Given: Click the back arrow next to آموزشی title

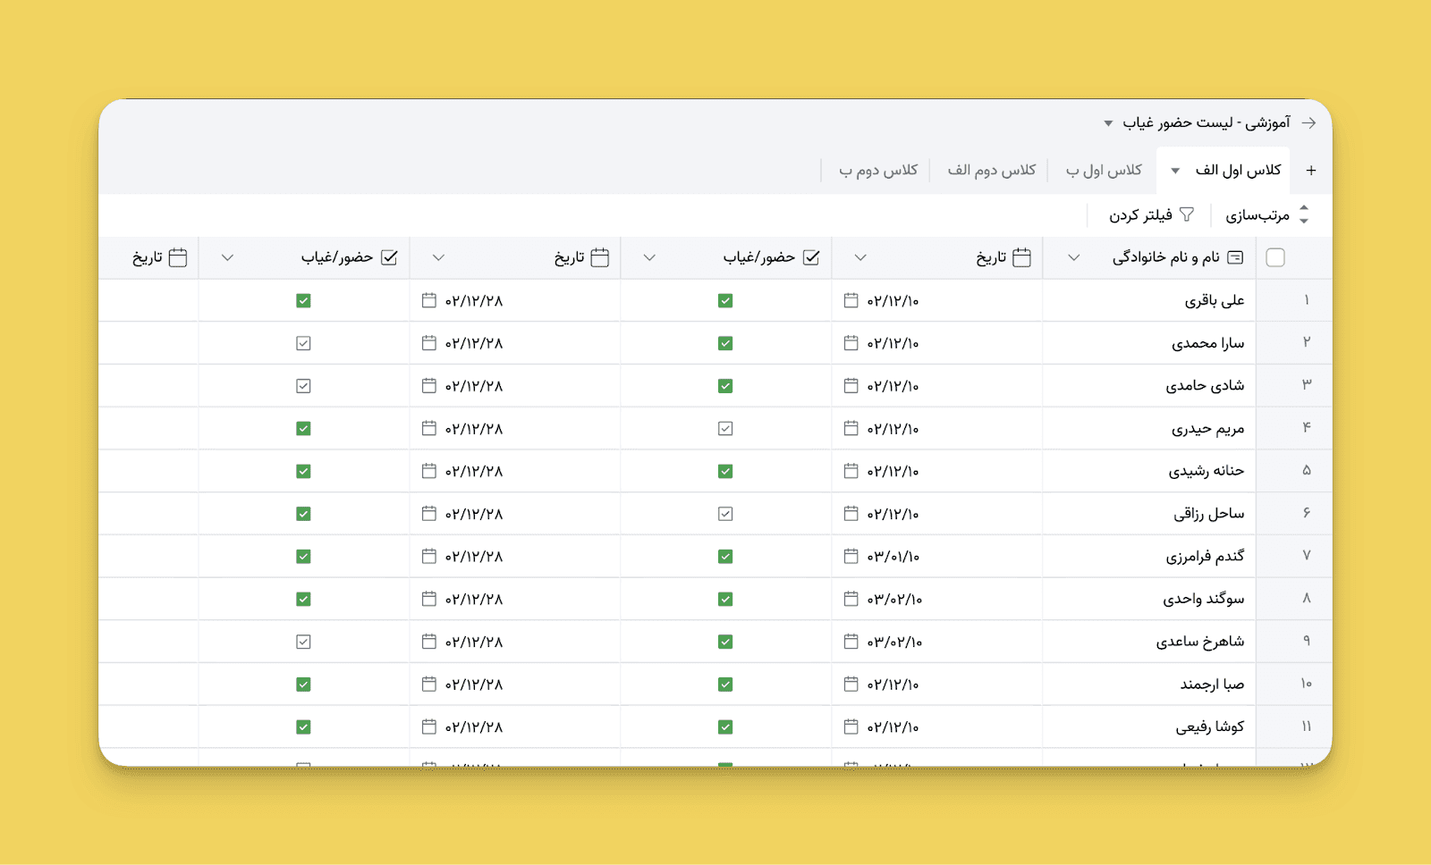Looking at the screenshot, I should point(1308,123).
